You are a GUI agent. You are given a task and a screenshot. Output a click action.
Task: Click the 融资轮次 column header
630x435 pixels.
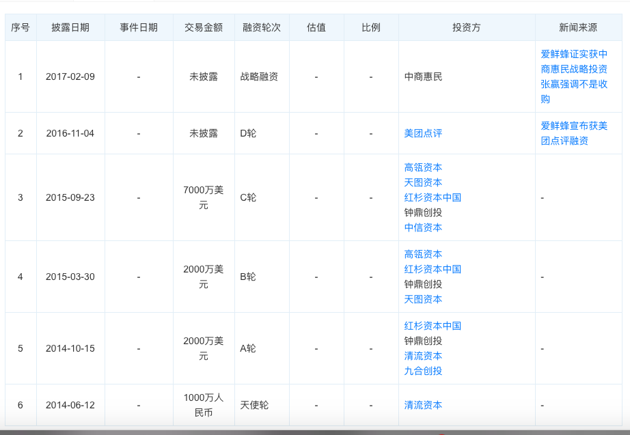pyautogui.click(x=262, y=27)
